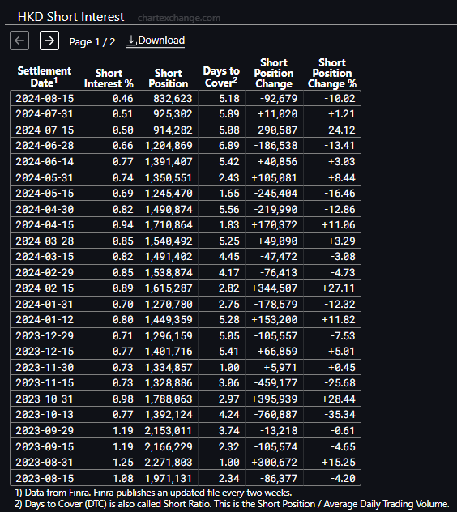Select short interest value 1.25
Screen dimensions: 457x512
point(123,463)
